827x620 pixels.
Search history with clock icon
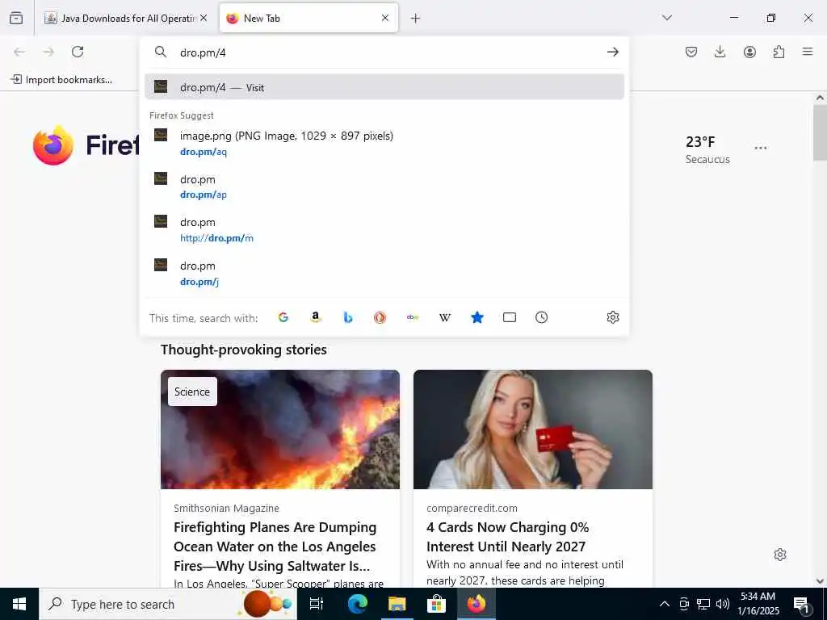[x=542, y=317]
